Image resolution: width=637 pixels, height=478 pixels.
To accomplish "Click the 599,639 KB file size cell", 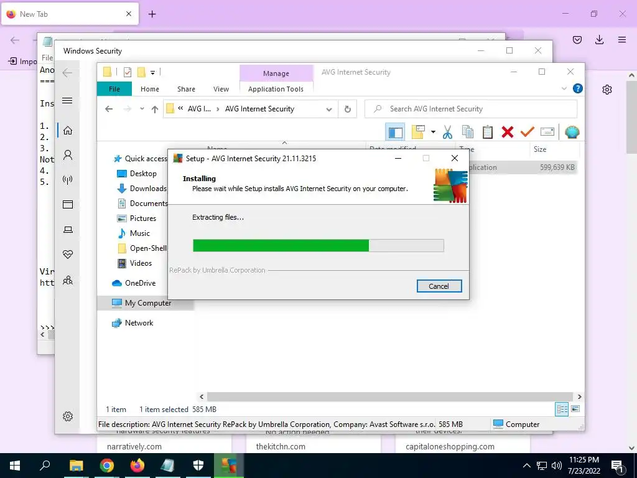I will pos(557,167).
